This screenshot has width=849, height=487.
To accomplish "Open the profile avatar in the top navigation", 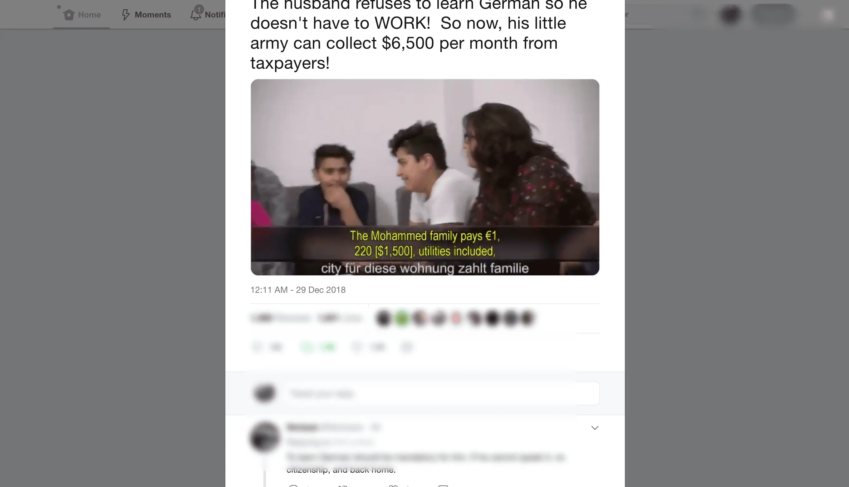I will [x=730, y=15].
